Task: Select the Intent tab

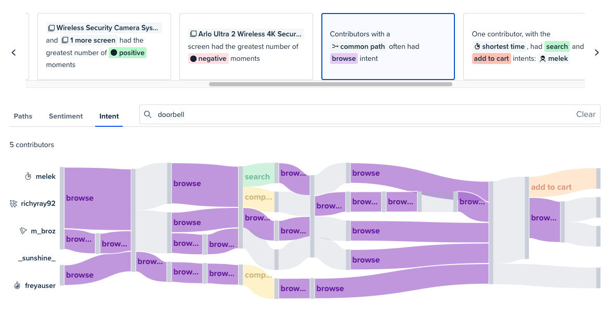Action: [x=109, y=116]
